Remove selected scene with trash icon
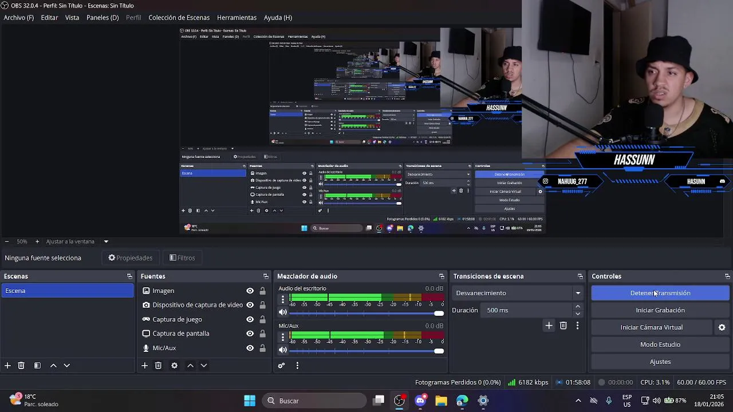 [21, 366]
